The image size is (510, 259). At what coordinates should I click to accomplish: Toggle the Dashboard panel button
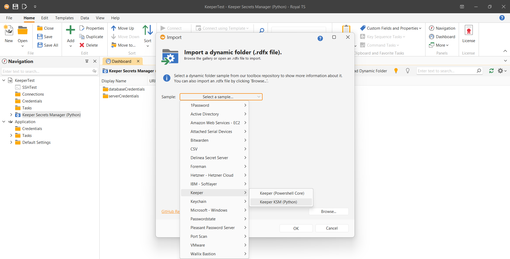coord(442,37)
